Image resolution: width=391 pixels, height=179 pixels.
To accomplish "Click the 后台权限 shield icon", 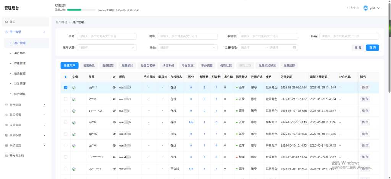I will pos(6,135).
